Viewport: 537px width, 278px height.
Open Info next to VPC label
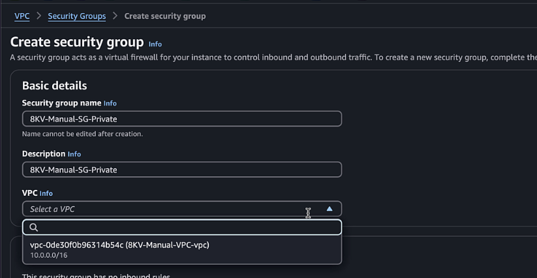46,193
